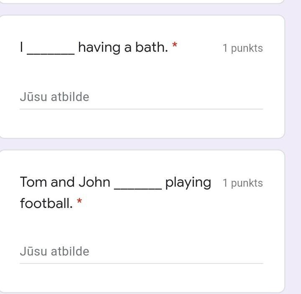Click the required asterisk after 'having a bath.'

pos(174,45)
